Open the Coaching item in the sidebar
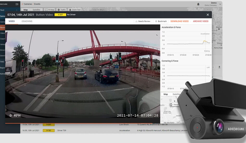 coord(3,39)
